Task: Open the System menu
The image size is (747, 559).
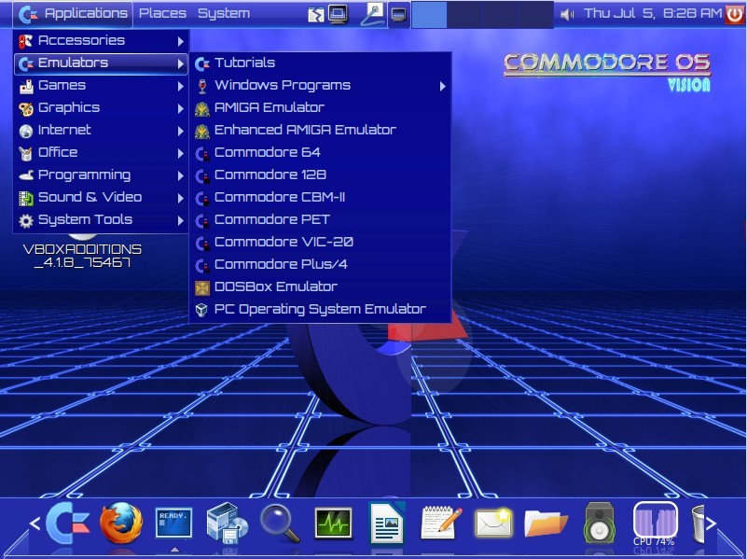Action: click(x=224, y=13)
